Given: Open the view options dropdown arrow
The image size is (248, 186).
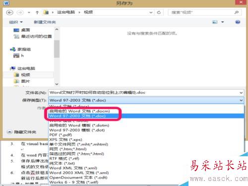Looking at the screenshot, I should tap(223, 22).
